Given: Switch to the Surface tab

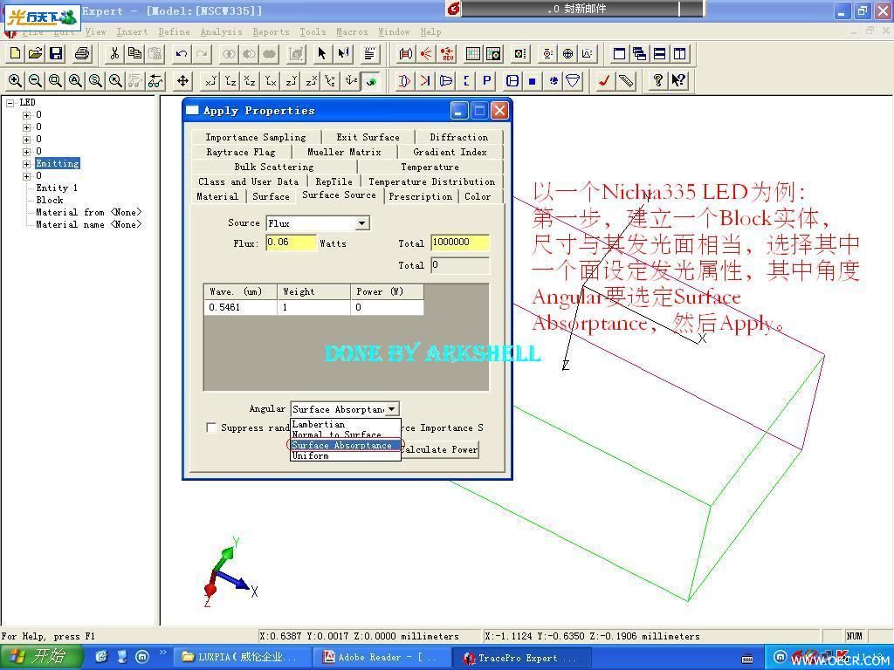Looking at the screenshot, I should (x=271, y=196).
